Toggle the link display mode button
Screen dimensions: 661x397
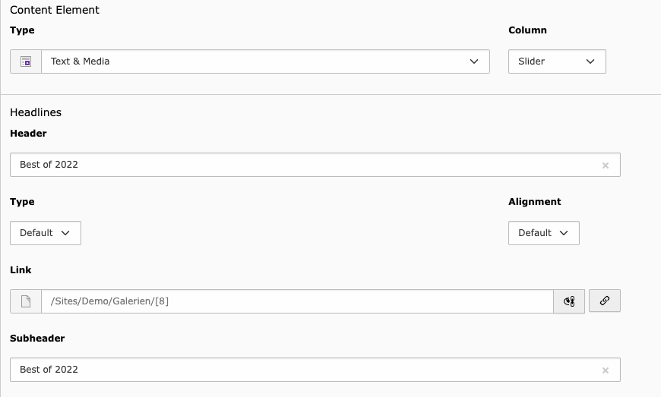click(x=569, y=301)
